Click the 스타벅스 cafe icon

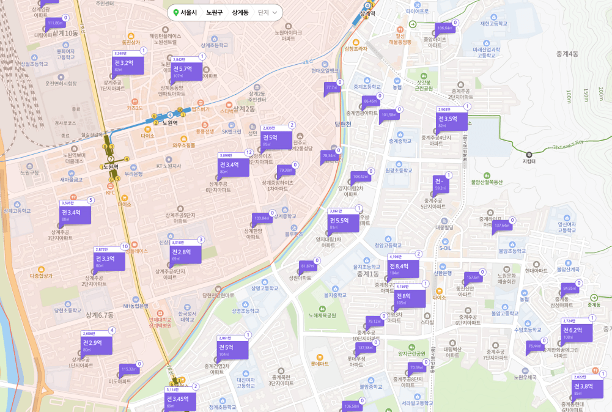tap(229, 105)
